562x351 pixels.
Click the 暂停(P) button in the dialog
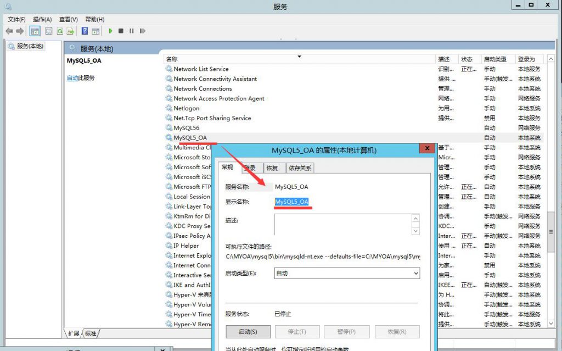(x=346, y=332)
